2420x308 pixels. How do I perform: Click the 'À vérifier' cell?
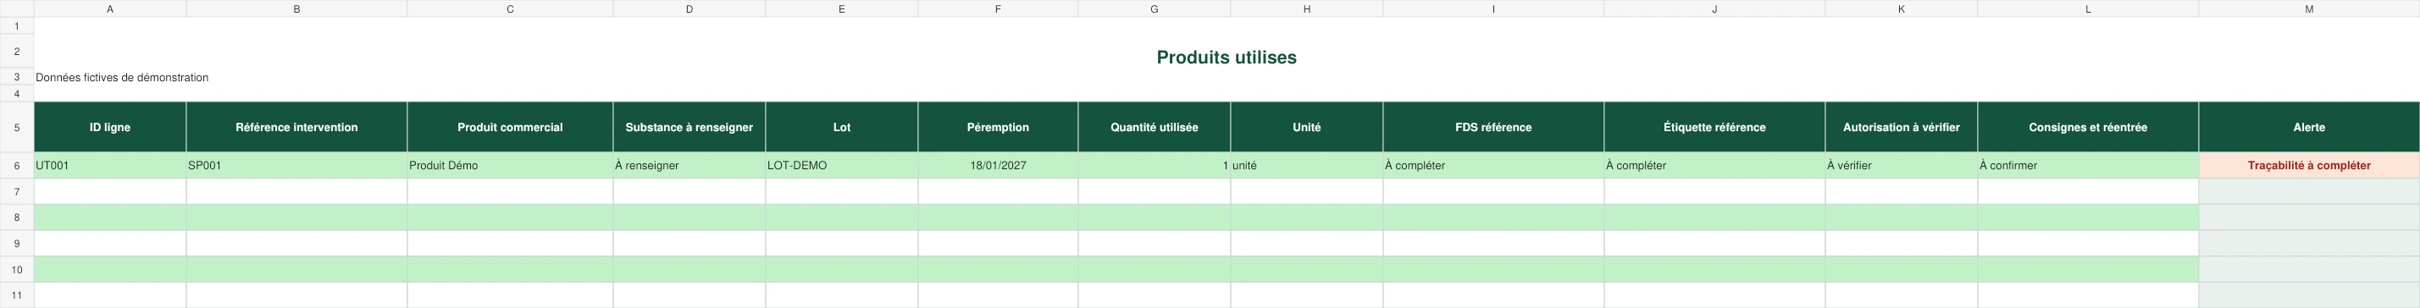coord(1902,165)
